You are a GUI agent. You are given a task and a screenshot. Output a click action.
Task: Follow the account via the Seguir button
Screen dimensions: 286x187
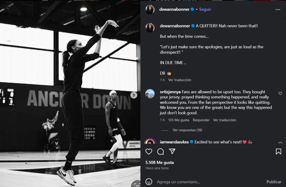coord(205,9)
